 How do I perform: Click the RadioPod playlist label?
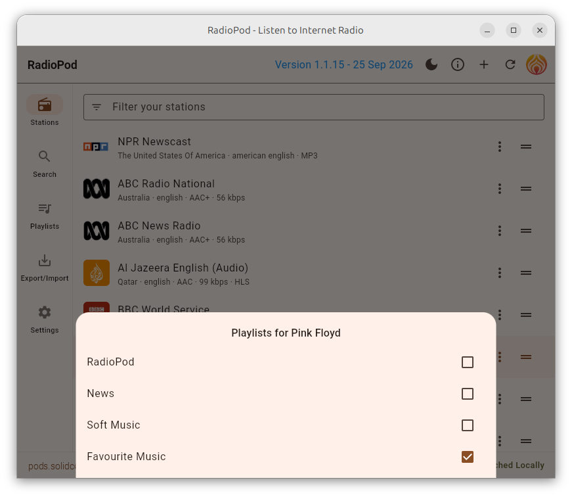pos(110,362)
